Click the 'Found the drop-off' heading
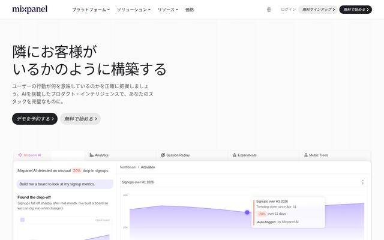Viewport: 384px width, 240px height. coord(34,197)
